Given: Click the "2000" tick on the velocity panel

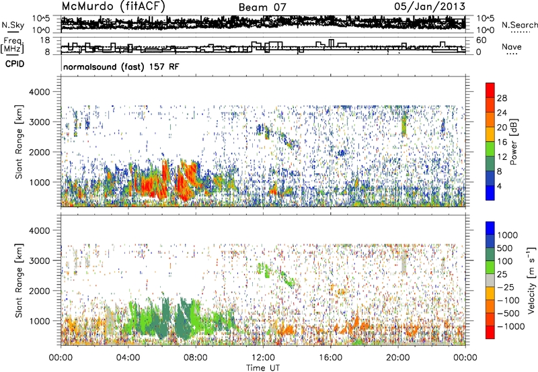Looking at the screenshot, I should [39, 291].
